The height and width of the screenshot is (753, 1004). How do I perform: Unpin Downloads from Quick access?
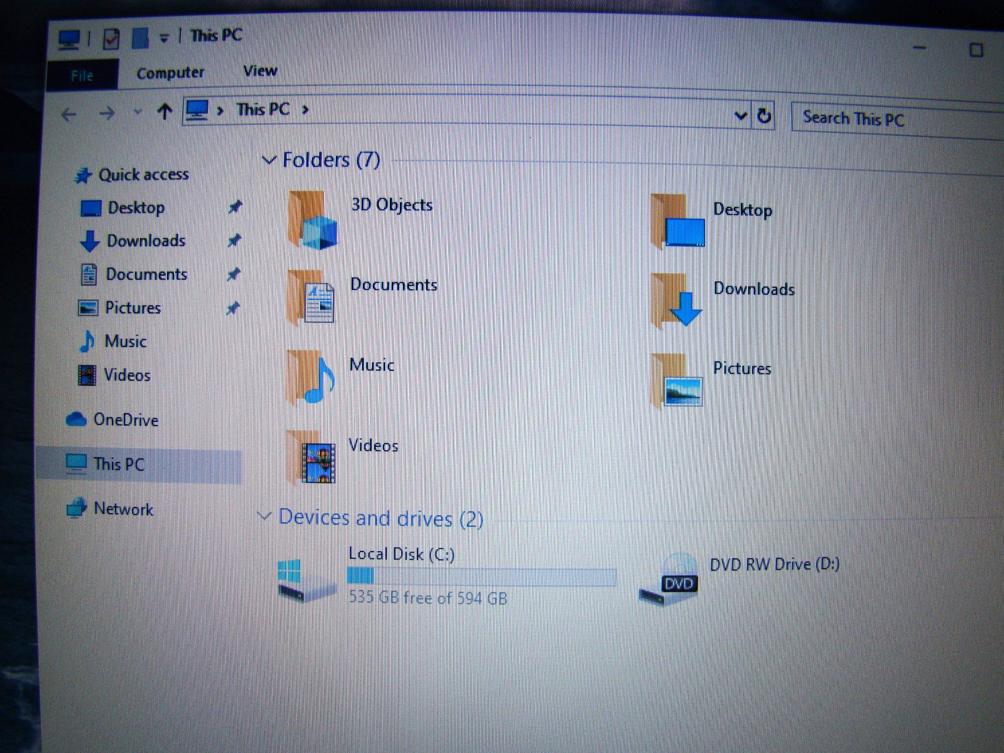click(x=233, y=241)
